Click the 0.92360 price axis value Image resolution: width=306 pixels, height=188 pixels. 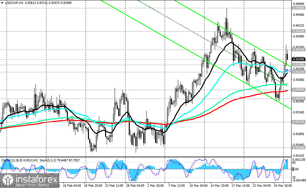pyautogui.click(x=298, y=112)
